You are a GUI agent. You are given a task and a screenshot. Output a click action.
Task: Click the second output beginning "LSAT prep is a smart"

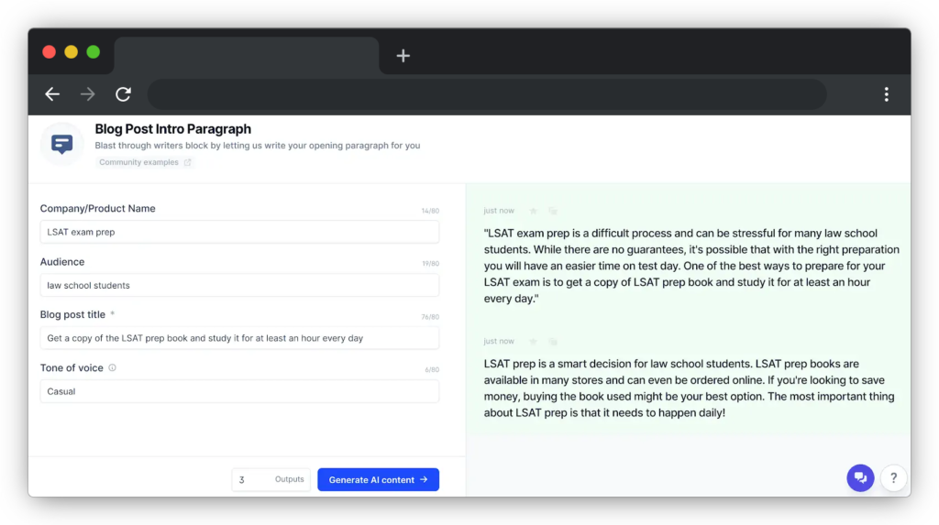(x=689, y=388)
